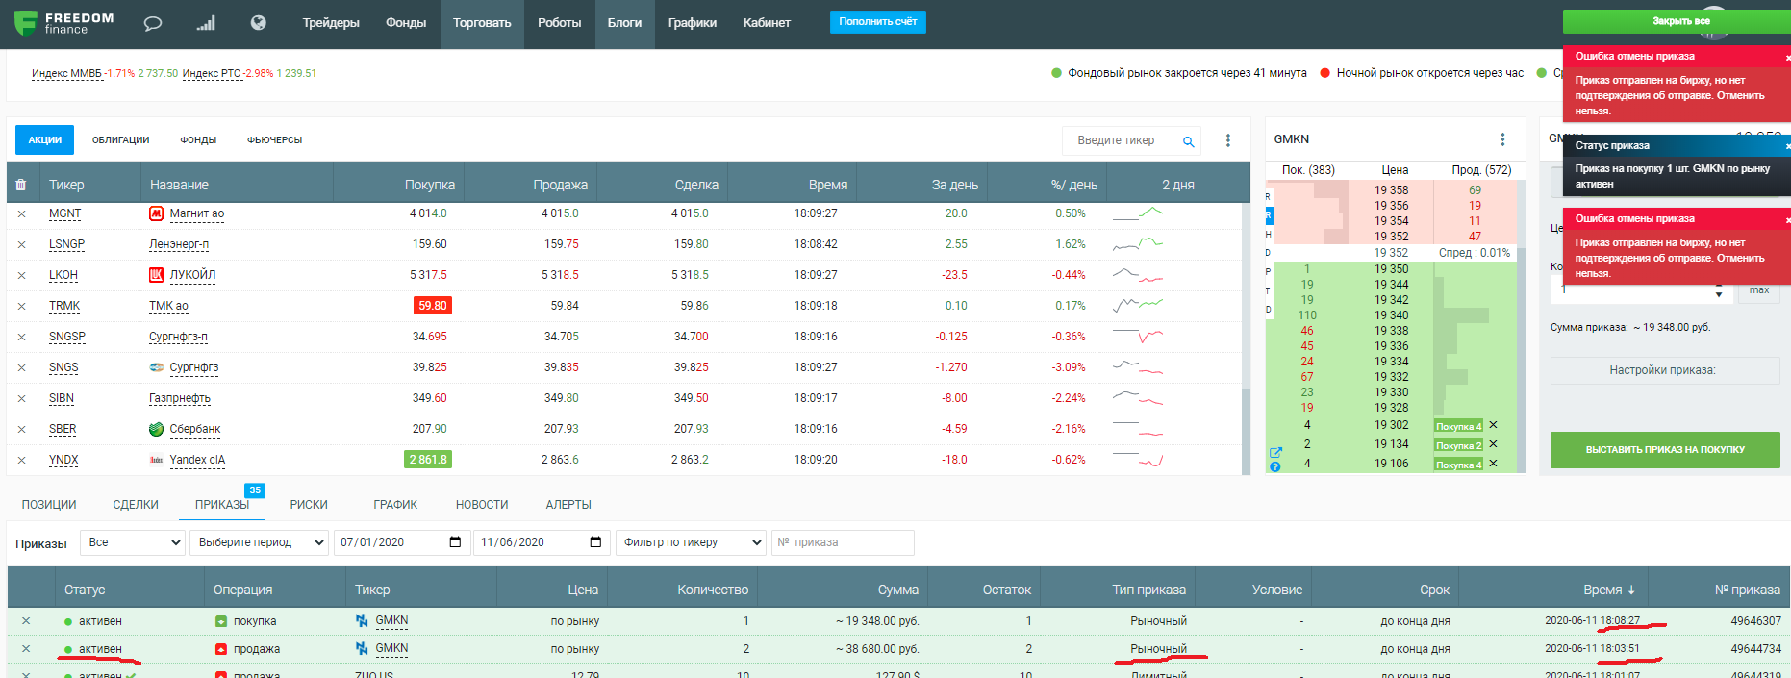The height and width of the screenshot is (678, 1791).
Task: Open Блоги in the top navigation
Action: [624, 23]
